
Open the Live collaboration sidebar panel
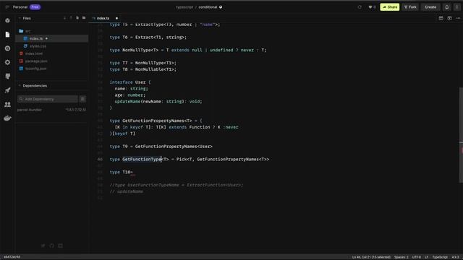[7, 104]
